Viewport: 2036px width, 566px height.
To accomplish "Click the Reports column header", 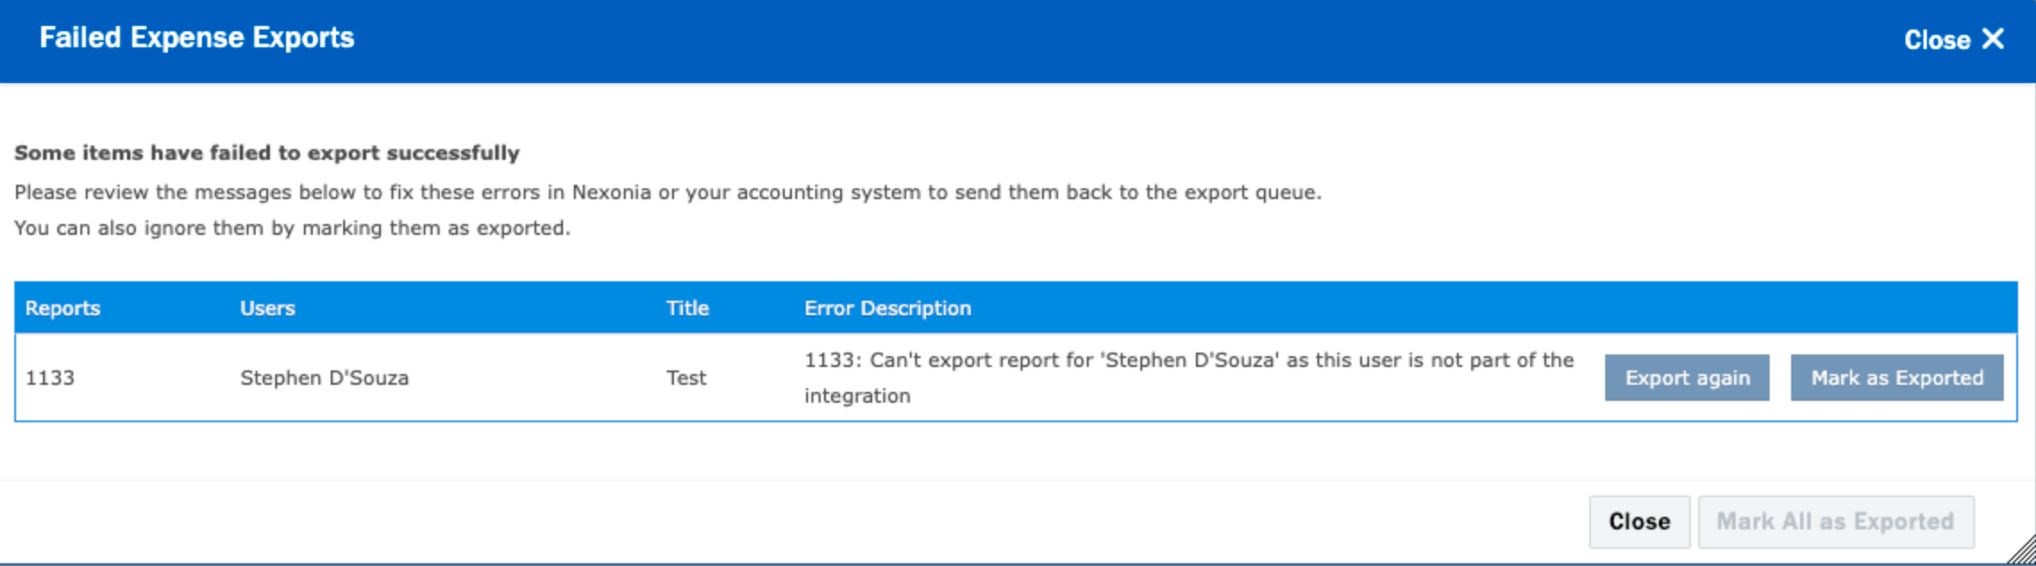I will (63, 308).
